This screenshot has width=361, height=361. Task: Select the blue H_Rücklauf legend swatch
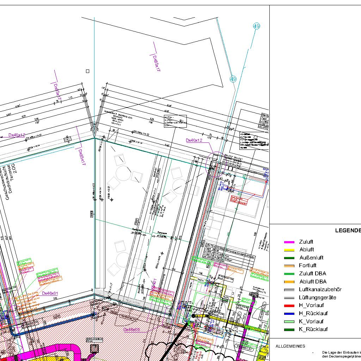click(x=289, y=313)
